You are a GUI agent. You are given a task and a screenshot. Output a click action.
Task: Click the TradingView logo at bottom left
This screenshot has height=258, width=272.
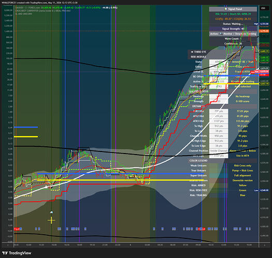coord(17,253)
